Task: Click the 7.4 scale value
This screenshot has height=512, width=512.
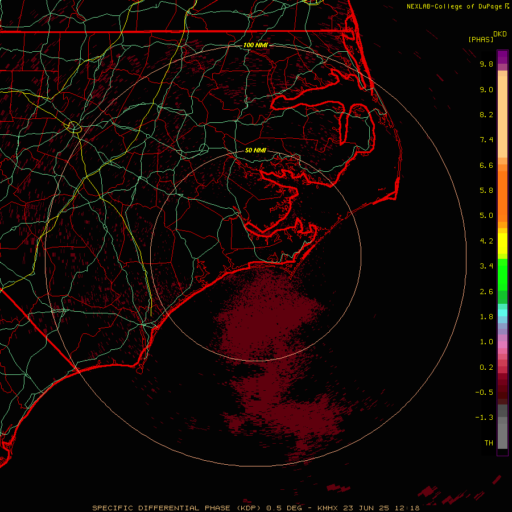Action: tap(486, 140)
